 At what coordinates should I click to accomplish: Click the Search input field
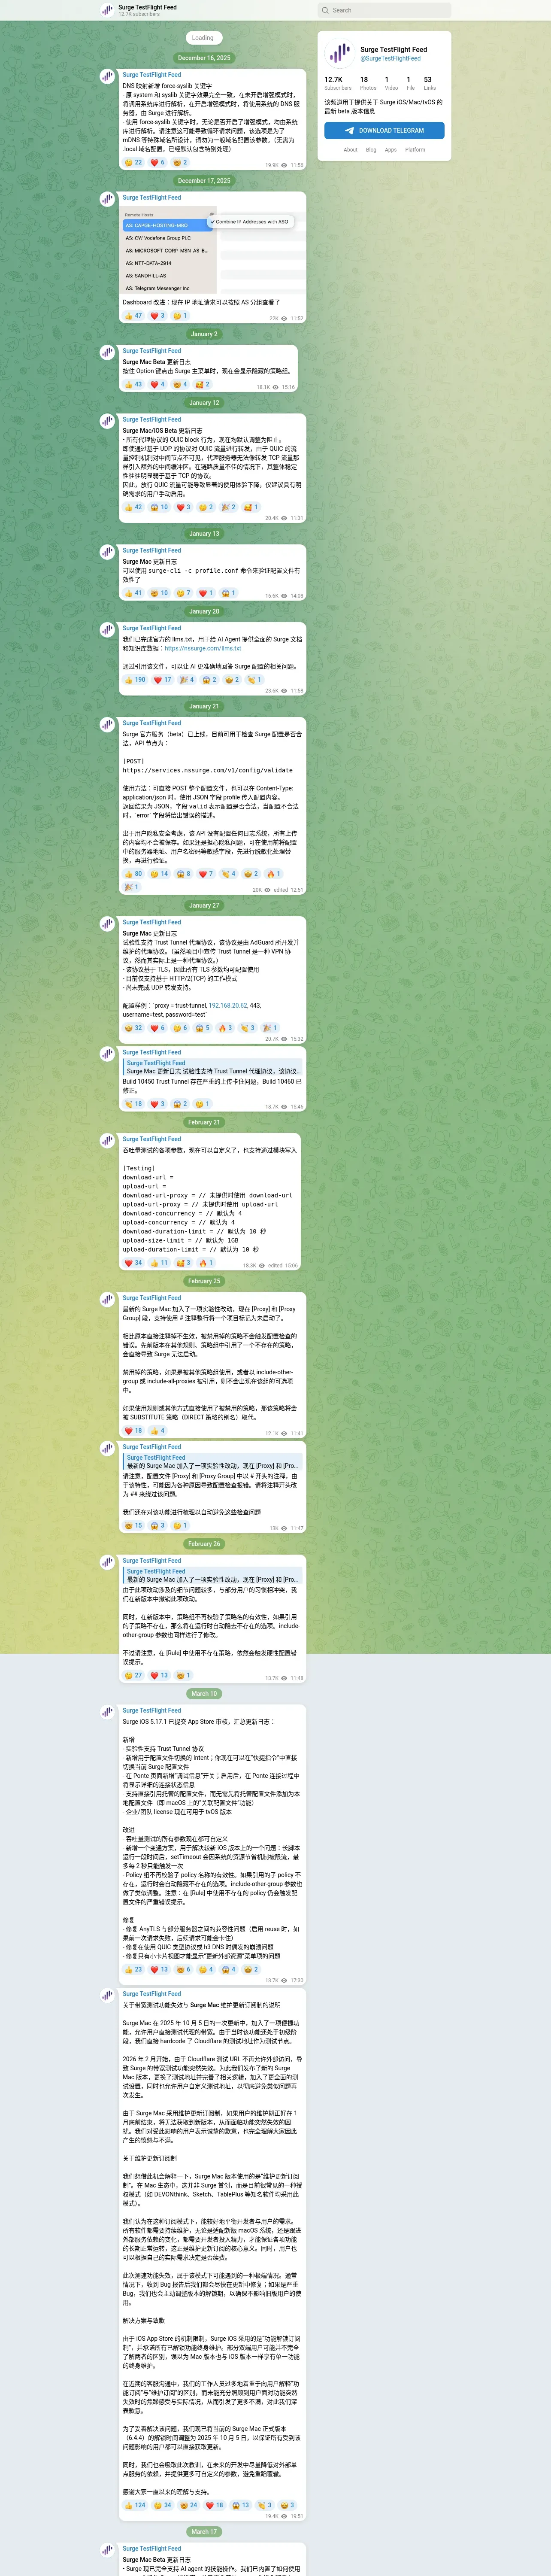384,10
